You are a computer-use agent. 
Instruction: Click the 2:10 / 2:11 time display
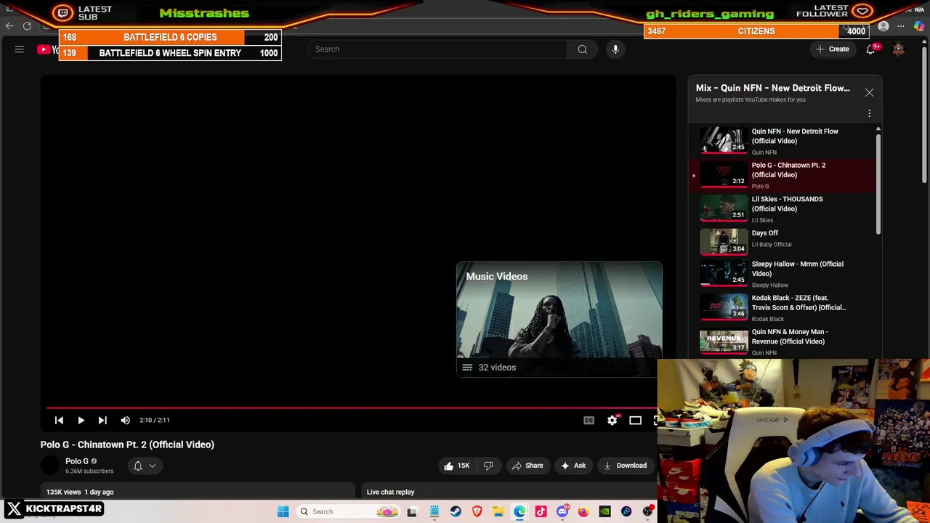pos(154,420)
